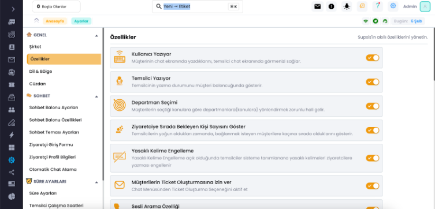Open the Admin profile avatar
The image size is (435, 209).
425,7
